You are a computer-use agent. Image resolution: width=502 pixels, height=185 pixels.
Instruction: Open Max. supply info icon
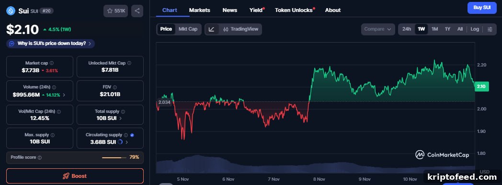point(53,135)
